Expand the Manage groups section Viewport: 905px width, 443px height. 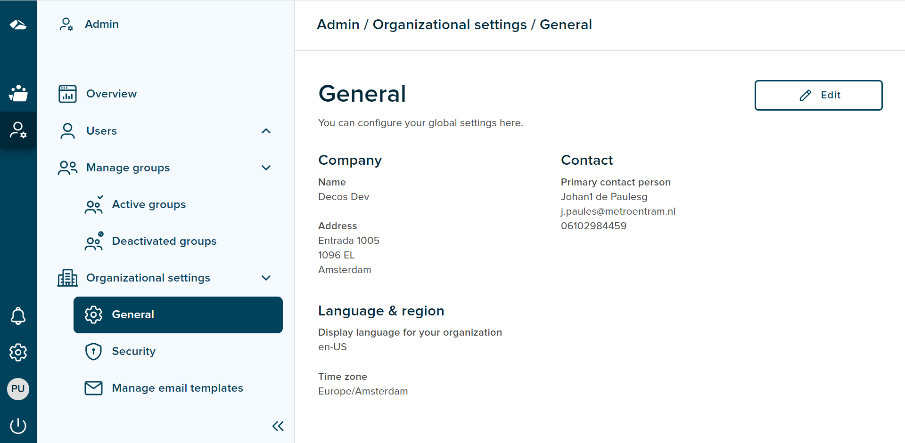266,168
